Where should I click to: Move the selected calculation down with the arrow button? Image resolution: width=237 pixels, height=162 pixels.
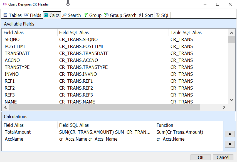229,144
